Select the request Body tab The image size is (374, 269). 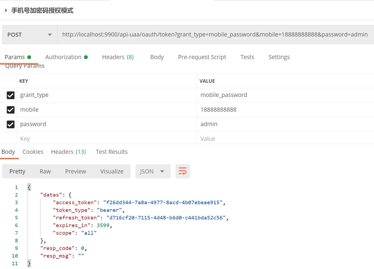(157, 57)
